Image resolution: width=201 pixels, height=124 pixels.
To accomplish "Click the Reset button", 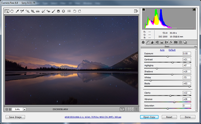I will pyautogui.click(x=169, y=117).
